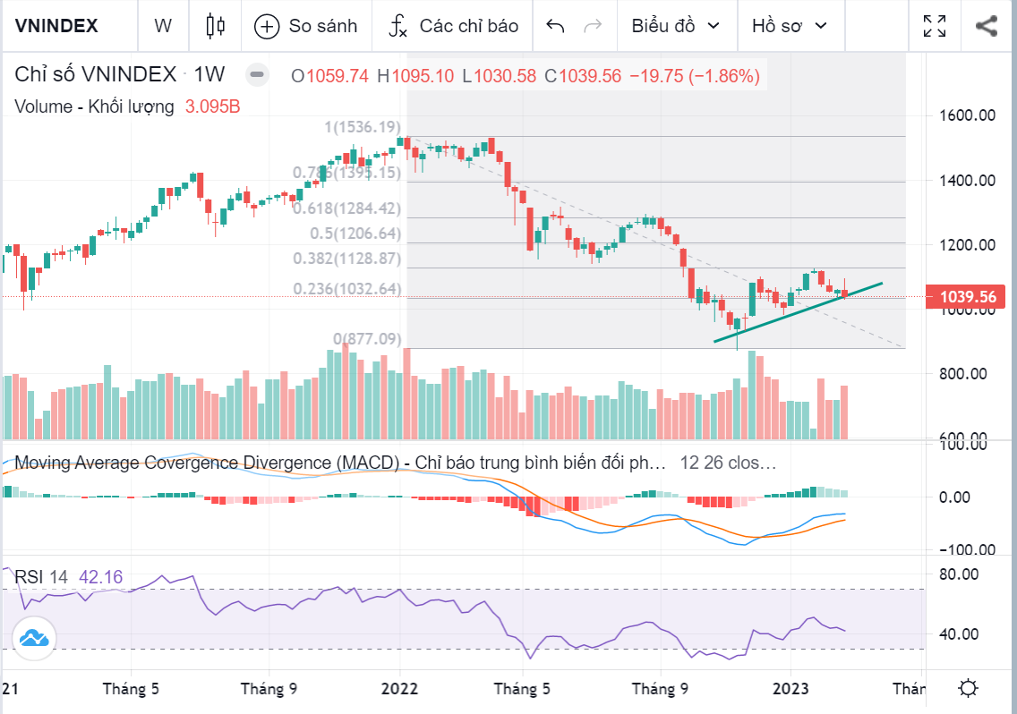Click the 2023 time axis label
The height and width of the screenshot is (714, 1017).
pyautogui.click(x=791, y=689)
